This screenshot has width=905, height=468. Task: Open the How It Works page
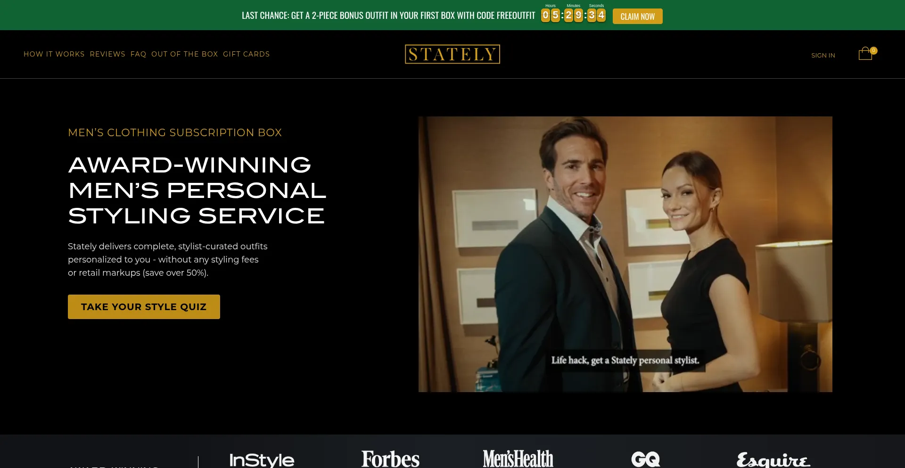pyautogui.click(x=54, y=54)
